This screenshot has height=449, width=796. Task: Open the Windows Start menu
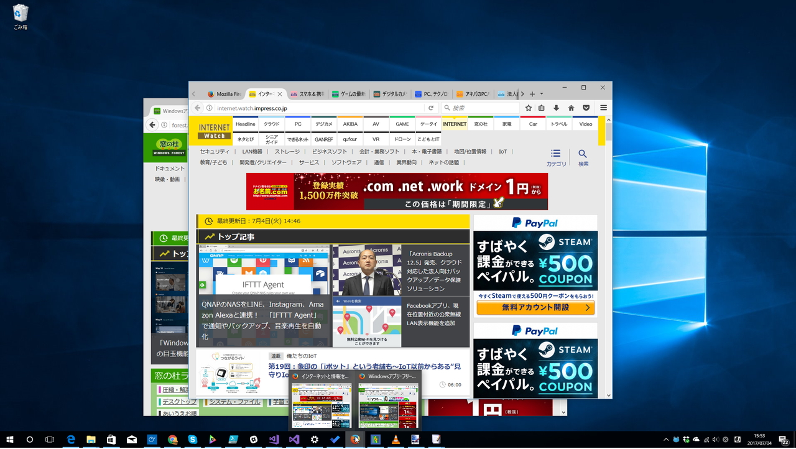click(10, 440)
